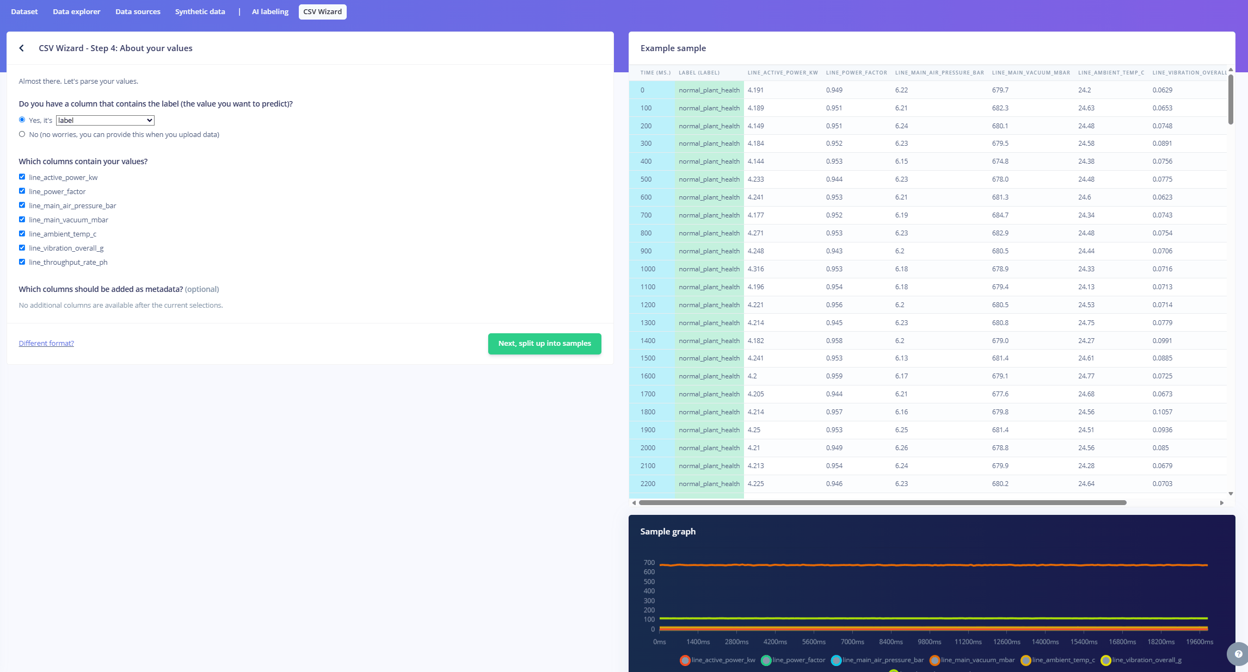1248x672 pixels.
Task: Switch to the Dataset tab
Action: 24,12
